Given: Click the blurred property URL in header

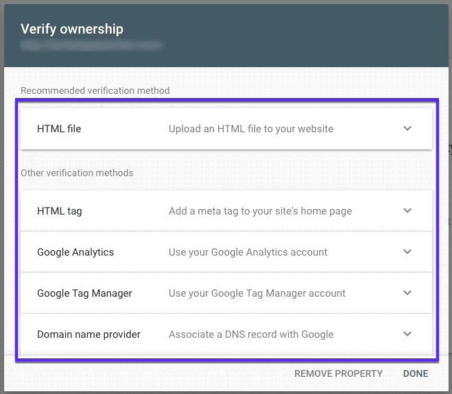Looking at the screenshot, I should tap(91, 46).
